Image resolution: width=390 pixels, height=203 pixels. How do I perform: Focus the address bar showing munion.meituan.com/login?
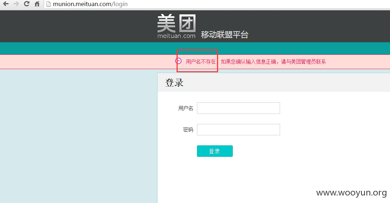[x=216, y=4]
